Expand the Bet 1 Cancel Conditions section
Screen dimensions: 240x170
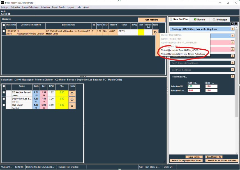232,63
